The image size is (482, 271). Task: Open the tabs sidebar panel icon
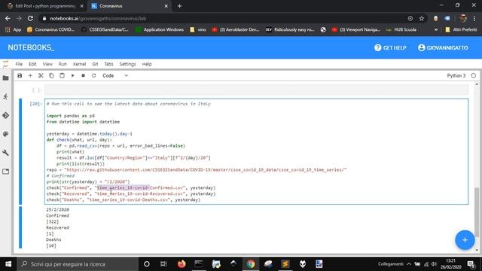(x=5, y=172)
